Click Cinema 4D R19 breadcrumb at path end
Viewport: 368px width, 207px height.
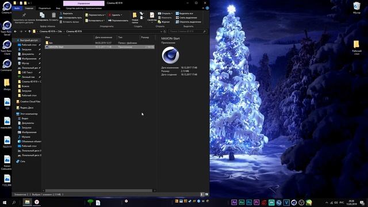click(x=74, y=31)
